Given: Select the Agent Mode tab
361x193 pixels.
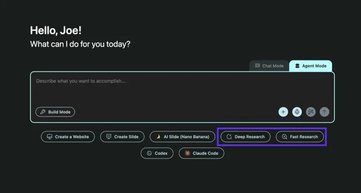Looking at the screenshot, I should point(310,66).
